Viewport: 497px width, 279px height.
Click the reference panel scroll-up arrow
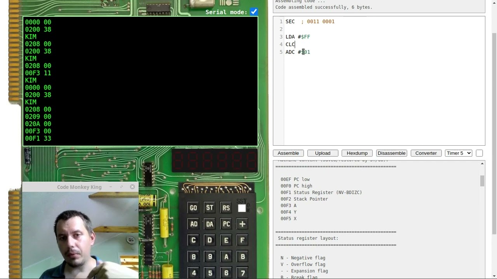pos(482,164)
